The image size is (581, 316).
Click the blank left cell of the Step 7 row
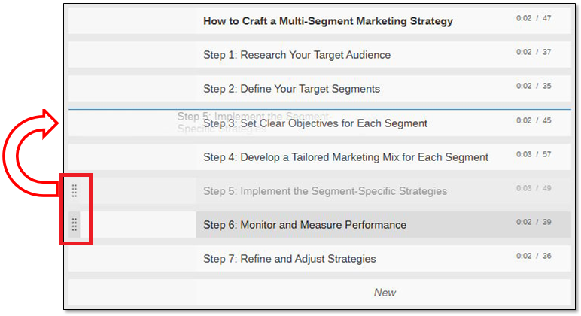tap(132, 259)
